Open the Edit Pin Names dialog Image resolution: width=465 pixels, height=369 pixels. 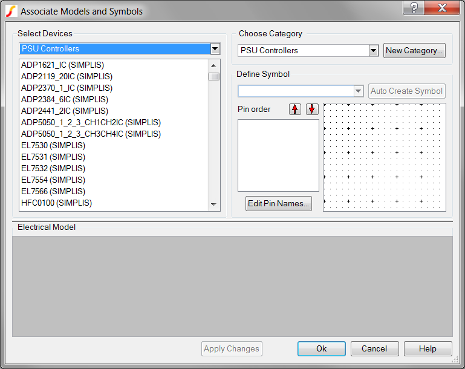tap(279, 203)
